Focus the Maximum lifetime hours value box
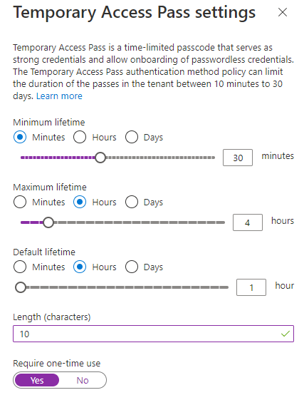The width and height of the screenshot is (304, 395). coord(248,222)
